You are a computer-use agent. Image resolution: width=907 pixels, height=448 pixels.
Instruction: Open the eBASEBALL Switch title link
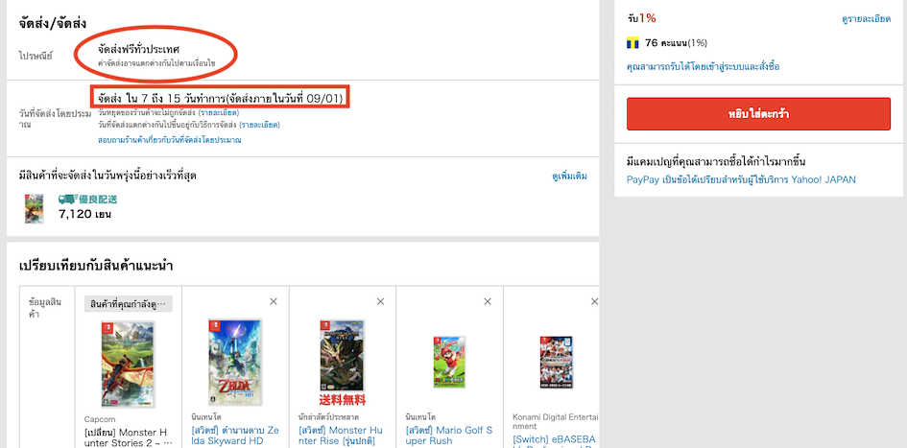(554, 441)
